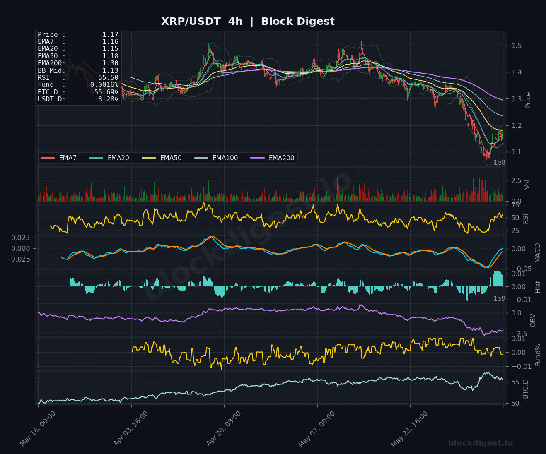
Task: Click the 1.5 price axis tick
Action: (x=516, y=46)
